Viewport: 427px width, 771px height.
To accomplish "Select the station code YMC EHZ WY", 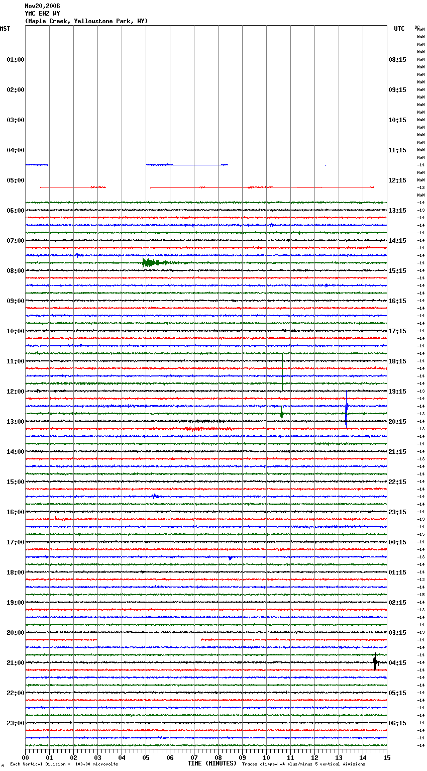I will pos(42,14).
